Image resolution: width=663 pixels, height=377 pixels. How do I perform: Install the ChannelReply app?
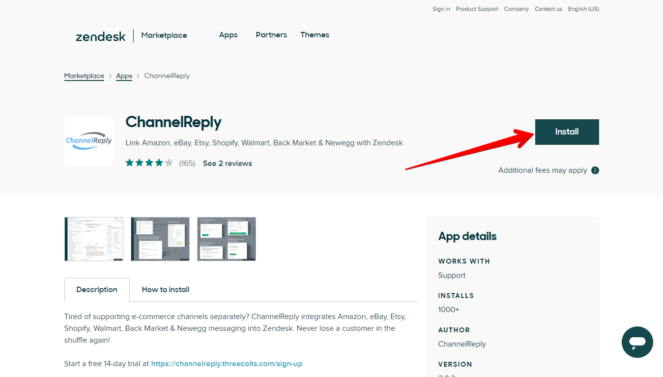(x=567, y=132)
